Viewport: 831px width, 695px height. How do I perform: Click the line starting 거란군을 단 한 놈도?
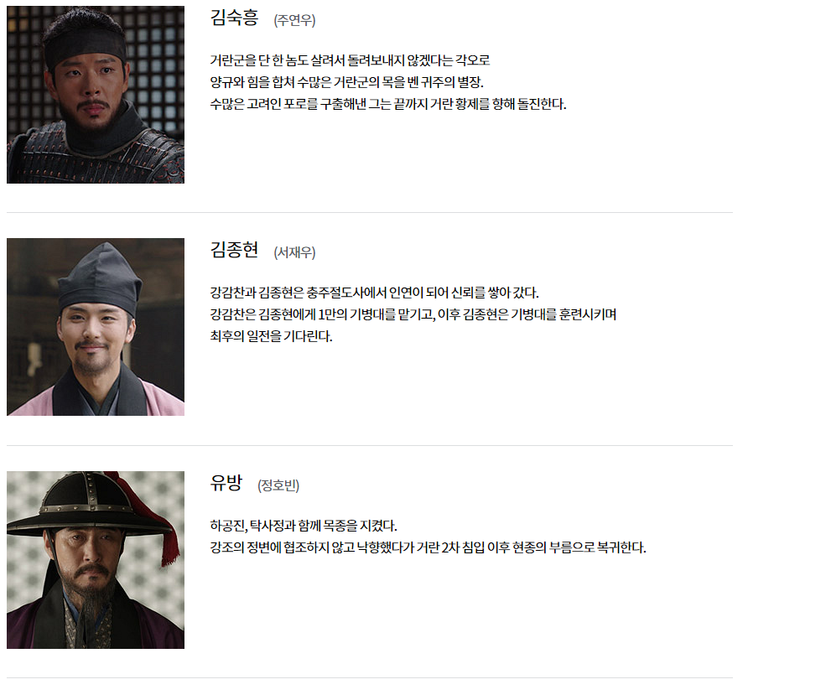pos(350,60)
